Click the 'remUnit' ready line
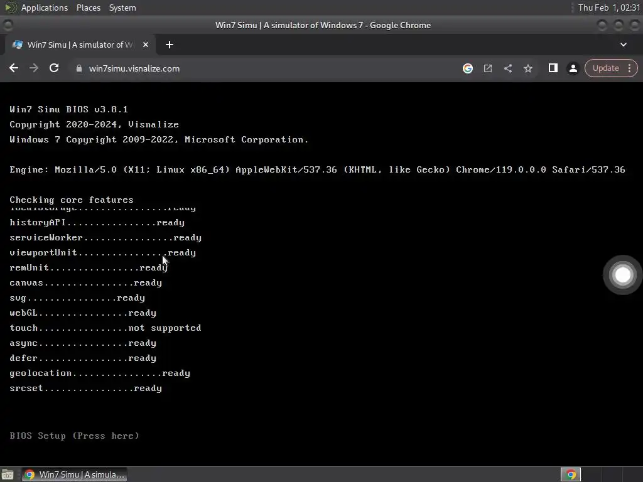643x482 pixels. (x=89, y=267)
